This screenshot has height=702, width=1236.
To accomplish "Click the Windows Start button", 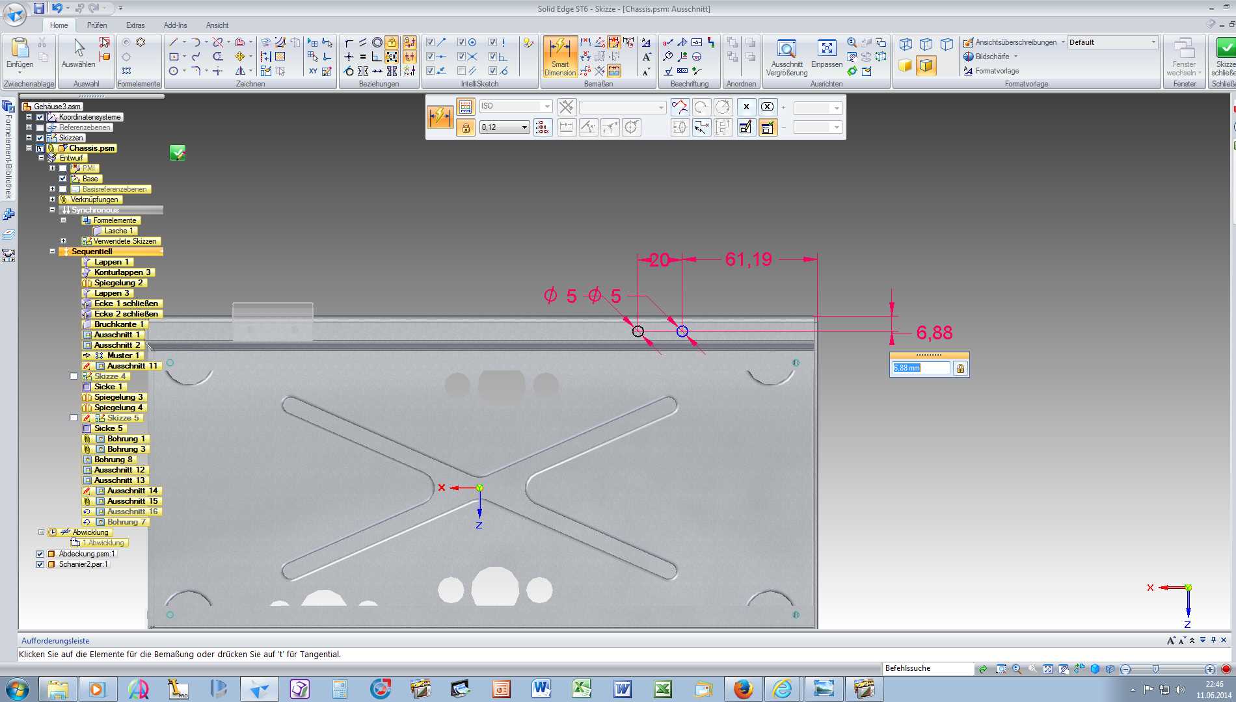I will pyautogui.click(x=17, y=688).
